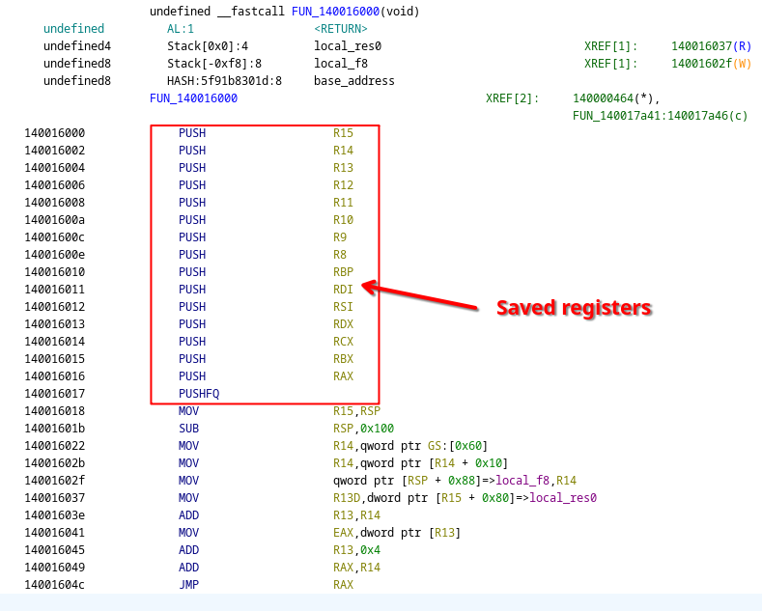This screenshot has width=762, height=611.
Task: Click the RBX register operand
Action: point(343,359)
